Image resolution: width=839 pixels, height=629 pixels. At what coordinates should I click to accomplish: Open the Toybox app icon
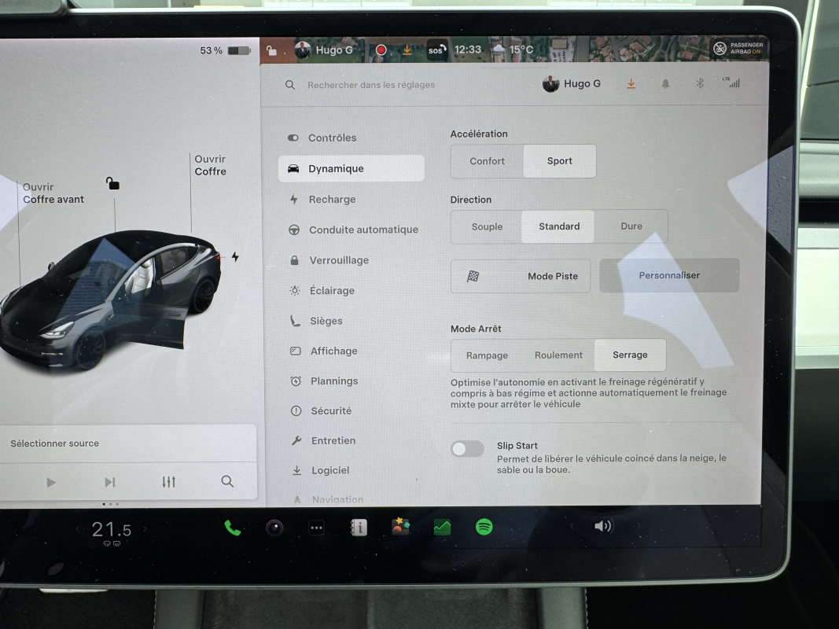(400, 527)
